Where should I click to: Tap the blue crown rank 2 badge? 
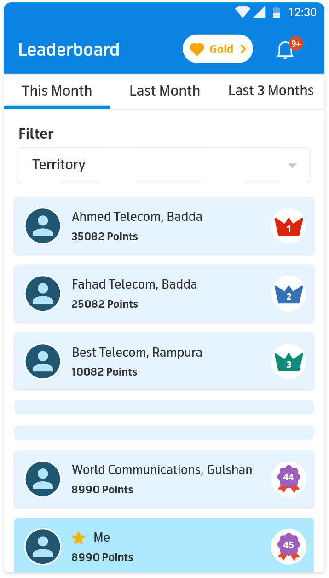click(289, 294)
